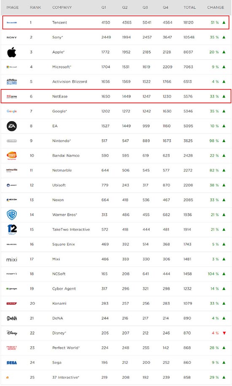
Task: Sort table by CHANGE column header
Action: (216, 7)
